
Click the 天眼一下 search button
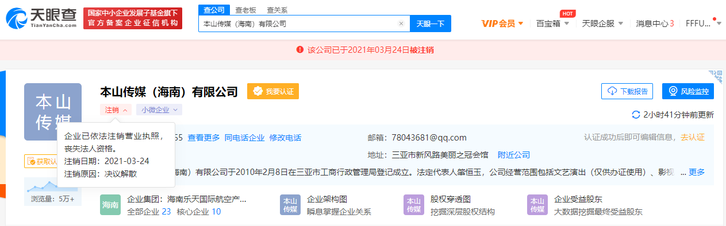point(431,24)
